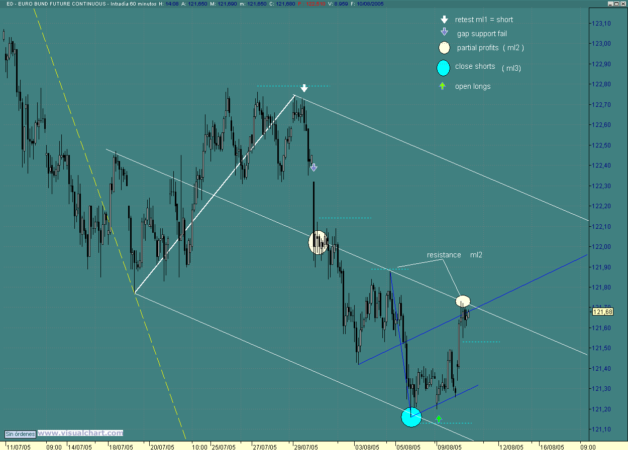
Task: Click the M: 121,690 high value in header
Action: (225, 4)
